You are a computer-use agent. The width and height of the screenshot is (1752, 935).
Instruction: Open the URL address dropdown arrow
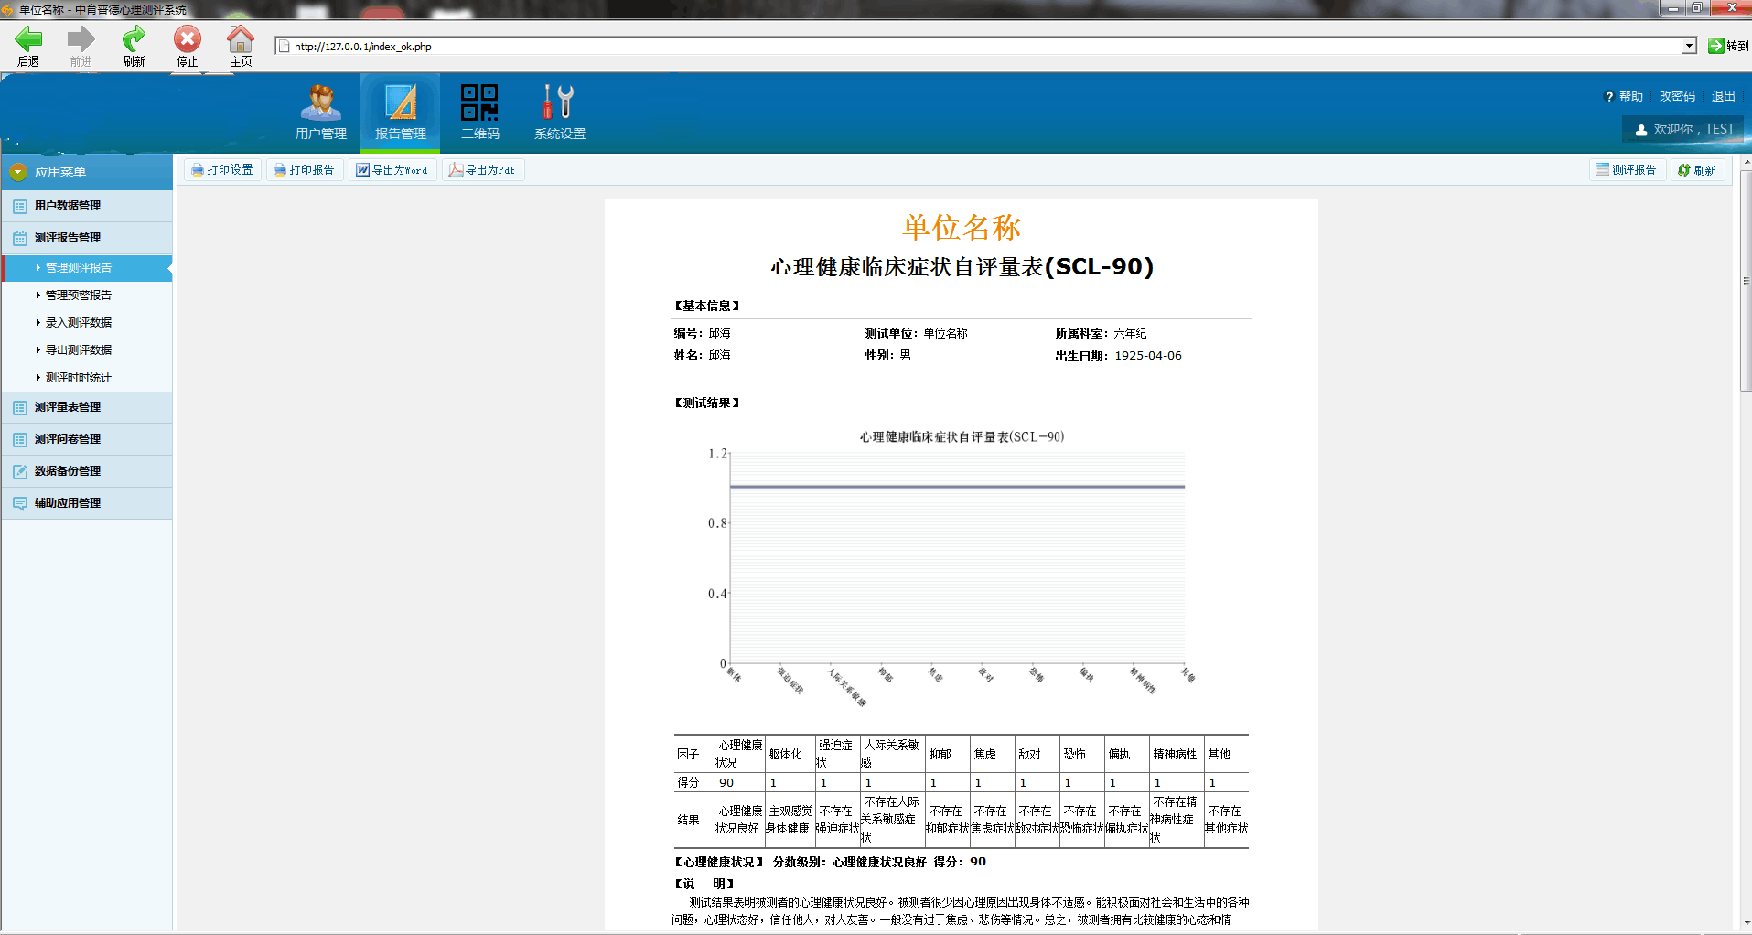click(x=1689, y=46)
